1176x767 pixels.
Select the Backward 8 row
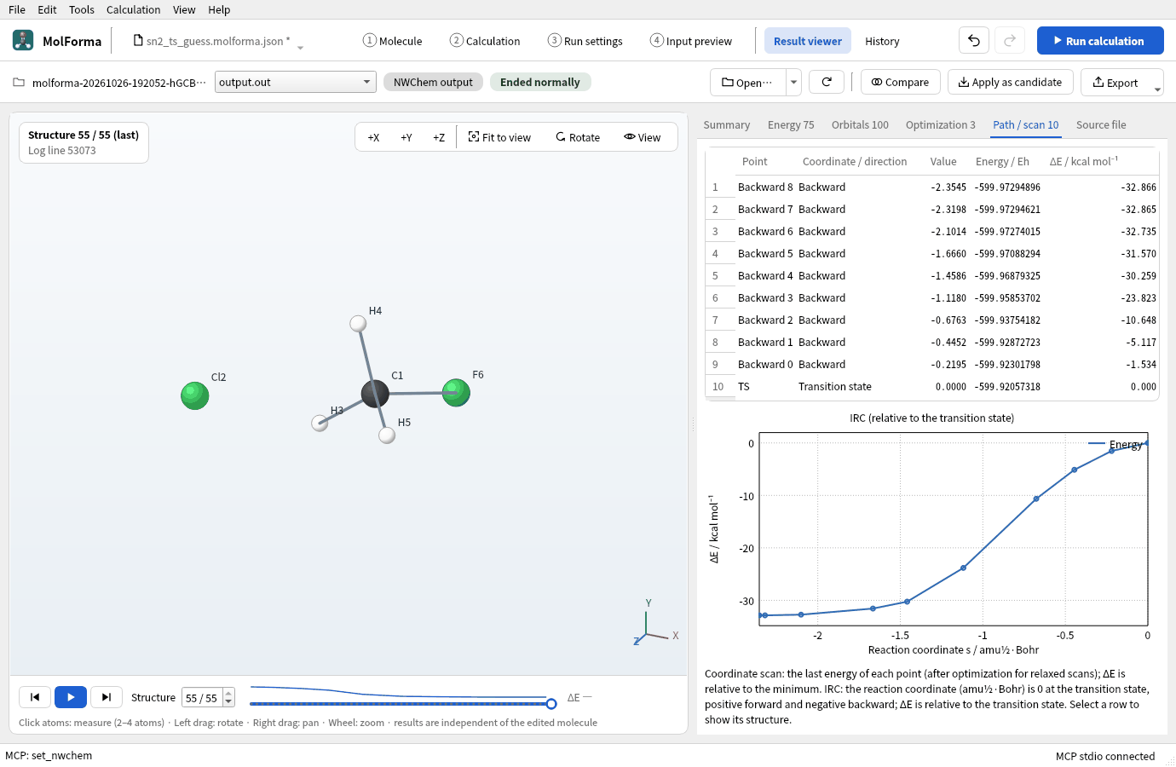(932, 187)
